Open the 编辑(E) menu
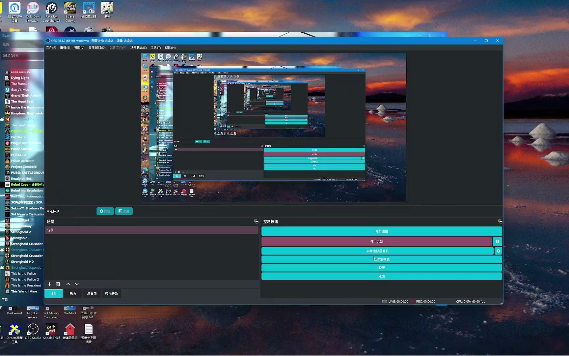The width and height of the screenshot is (569, 356). coord(65,48)
